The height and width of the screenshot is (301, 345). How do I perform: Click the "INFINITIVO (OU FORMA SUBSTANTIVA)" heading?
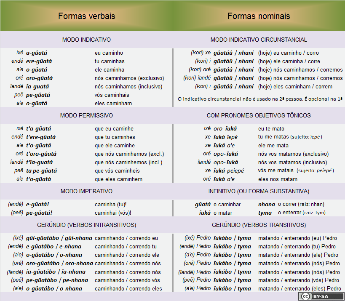pyautogui.click(x=259, y=191)
